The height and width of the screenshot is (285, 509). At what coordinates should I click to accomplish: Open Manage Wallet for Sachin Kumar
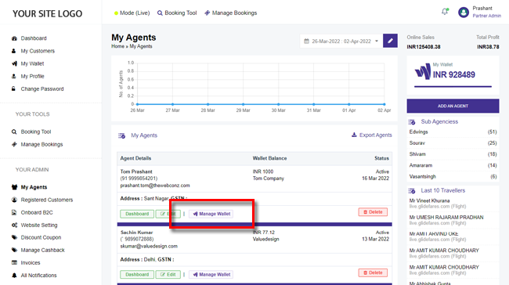[x=211, y=274]
